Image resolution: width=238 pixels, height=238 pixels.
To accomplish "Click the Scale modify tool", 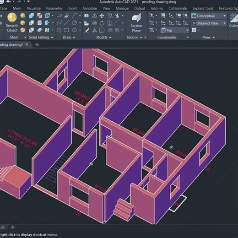I will [102, 30].
